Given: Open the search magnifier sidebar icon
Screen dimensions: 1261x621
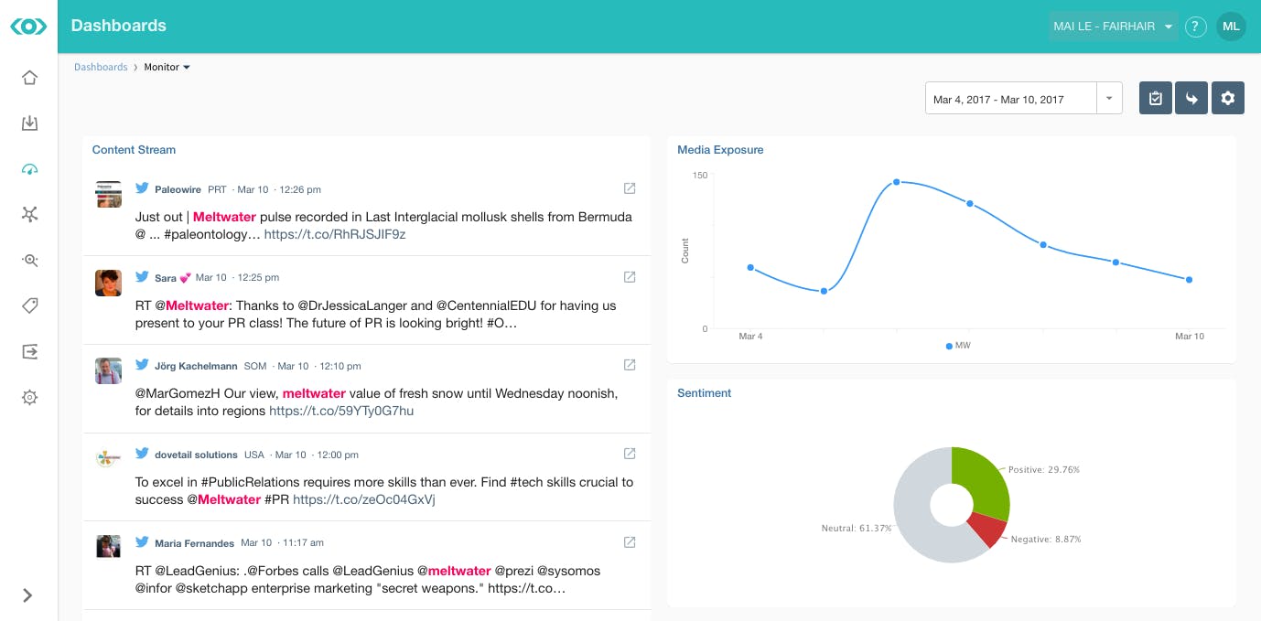Looking at the screenshot, I should coord(29,260).
